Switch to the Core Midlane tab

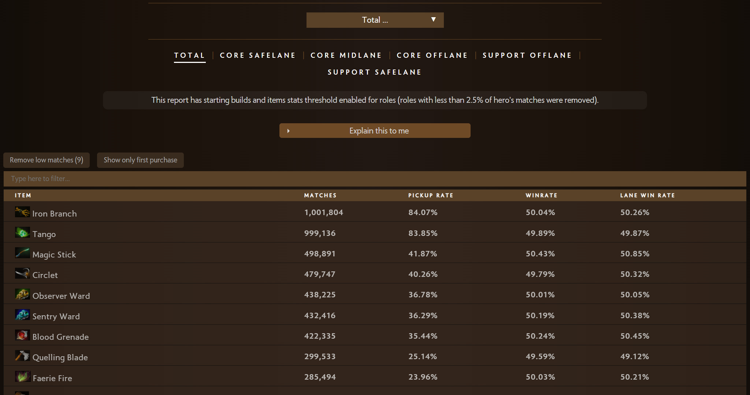point(346,55)
